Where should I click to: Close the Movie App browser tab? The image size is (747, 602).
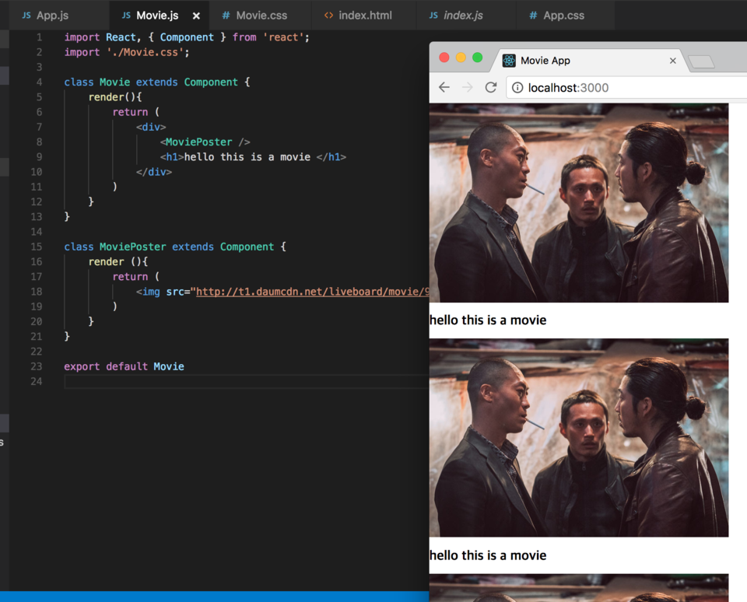[672, 61]
